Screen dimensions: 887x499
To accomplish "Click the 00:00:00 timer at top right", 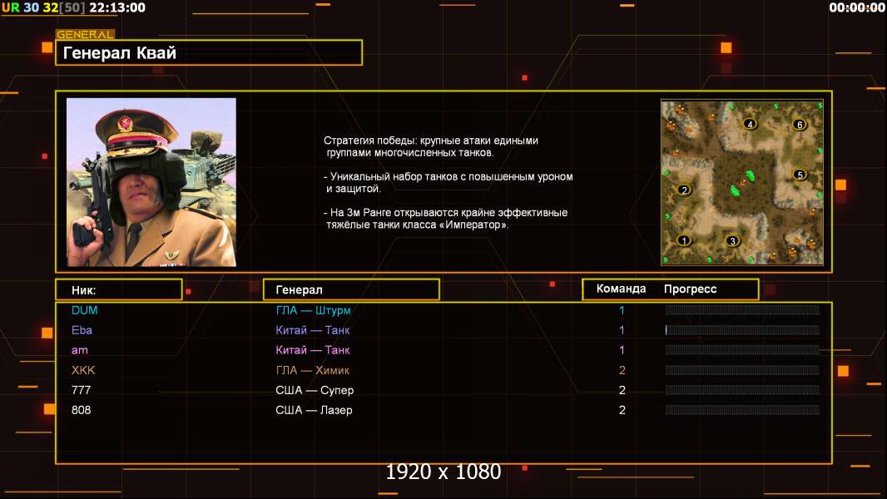I will (857, 7).
